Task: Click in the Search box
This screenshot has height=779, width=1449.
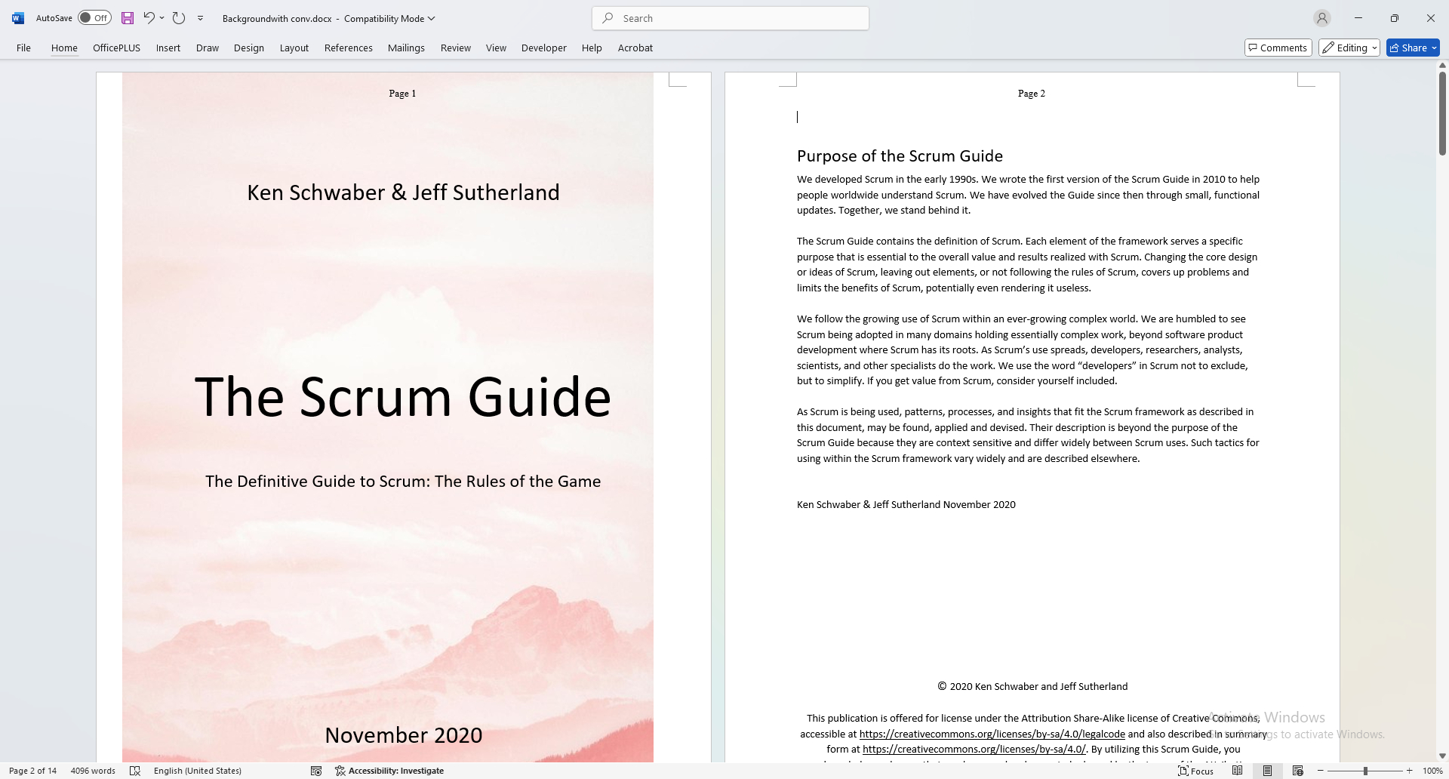Action: pyautogui.click(x=731, y=18)
